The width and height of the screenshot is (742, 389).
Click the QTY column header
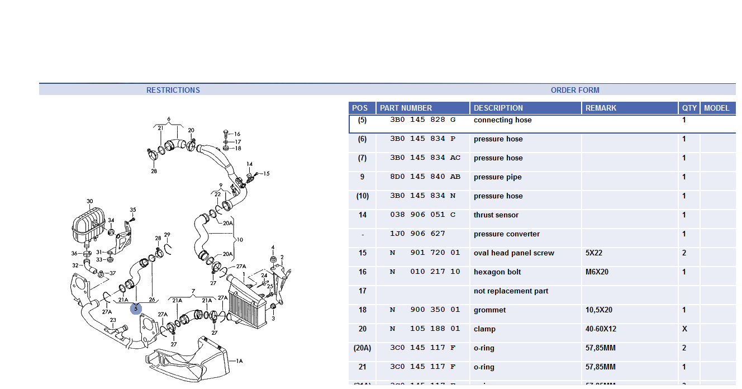pos(689,108)
